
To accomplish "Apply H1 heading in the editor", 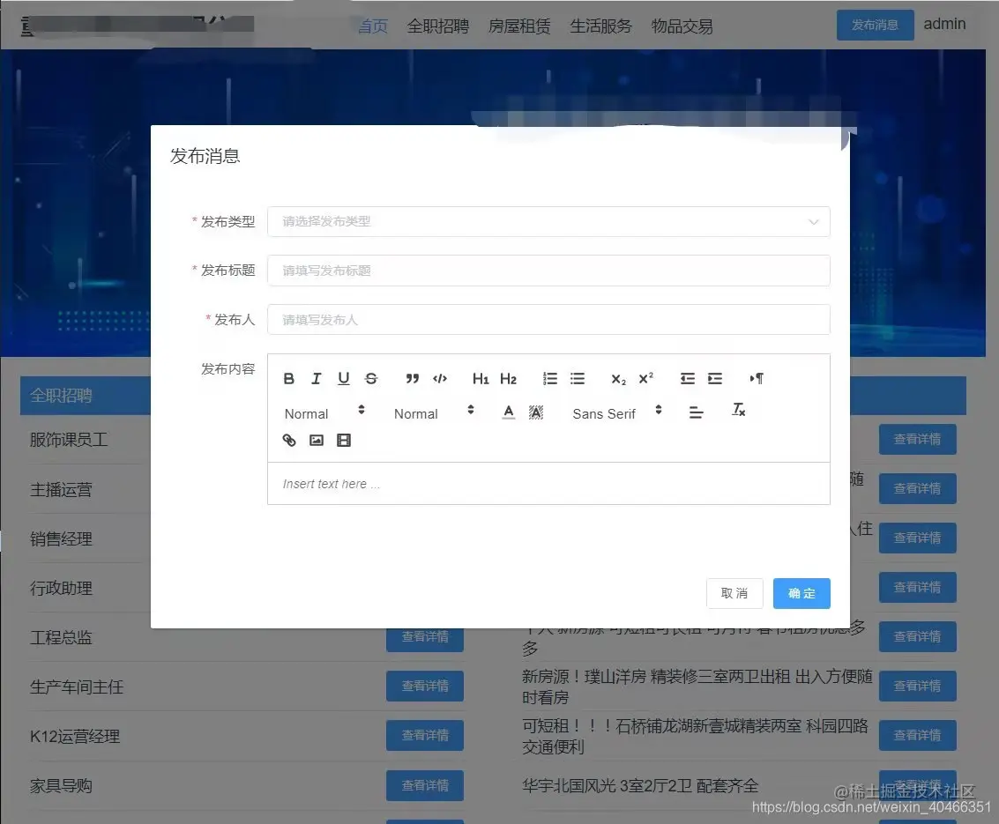I will pyautogui.click(x=480, y=378).
